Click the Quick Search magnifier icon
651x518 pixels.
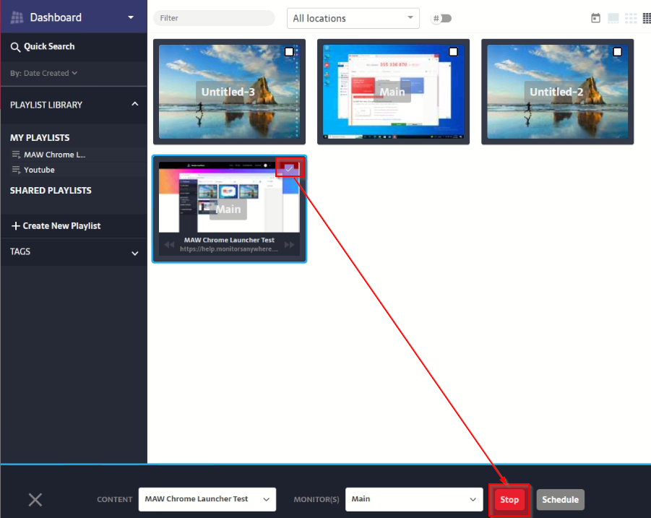[x=15, y=47]
